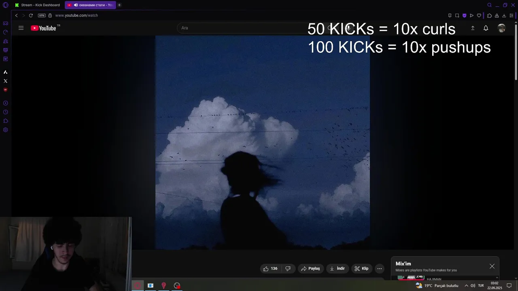Image resolution: width=518 pixels, height=291 pixels.
Task: Open the red pin taskbar app
Action: tap(163, 285)
